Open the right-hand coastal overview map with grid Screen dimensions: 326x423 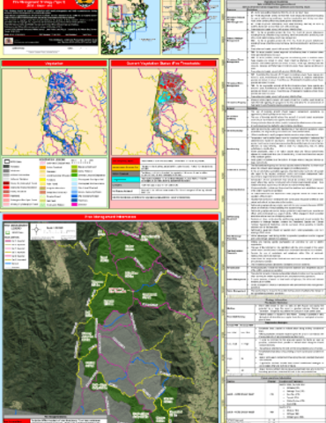[x=191, y=27]
